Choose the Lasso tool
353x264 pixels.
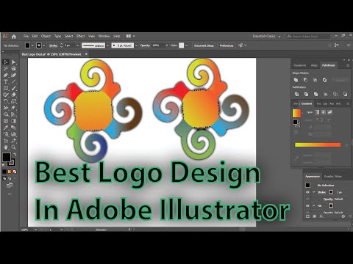pos(14,69)
